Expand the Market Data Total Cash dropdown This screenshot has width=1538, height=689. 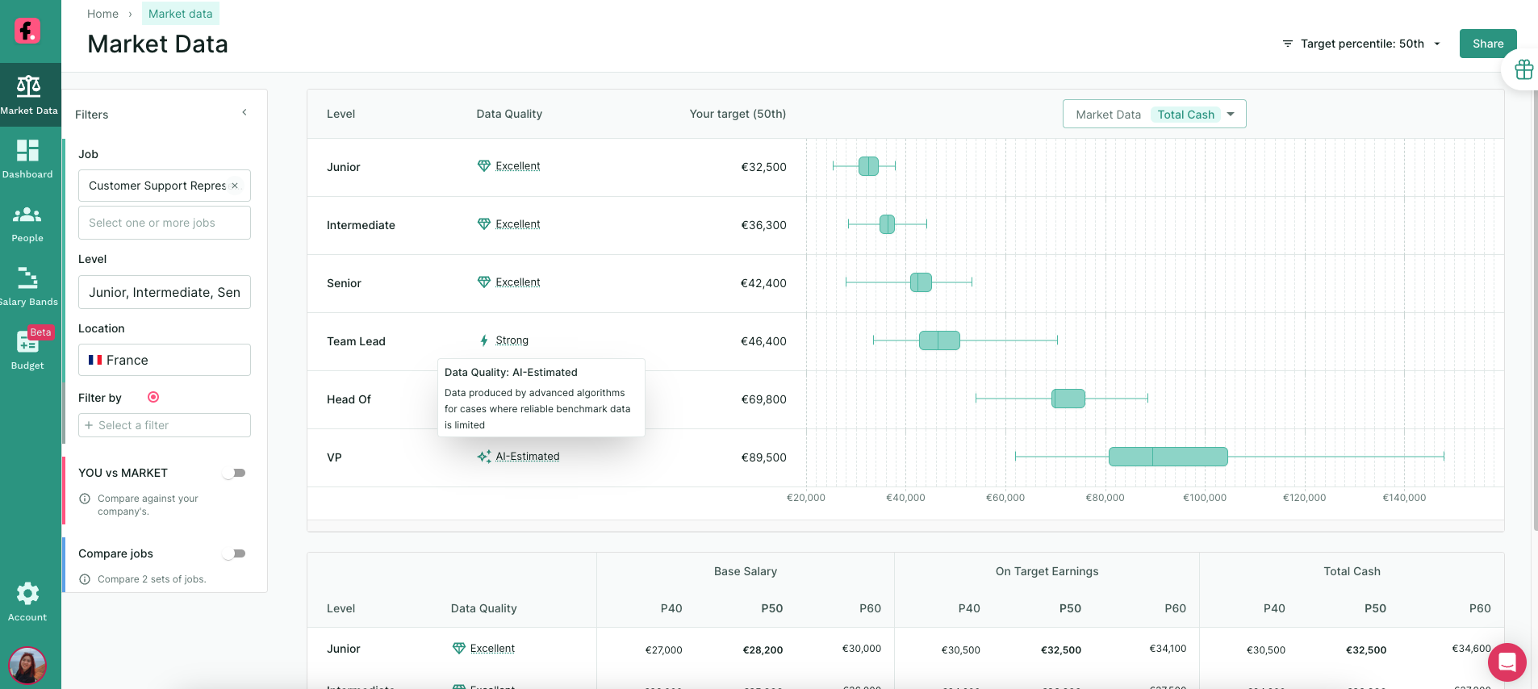[1154, 114]
